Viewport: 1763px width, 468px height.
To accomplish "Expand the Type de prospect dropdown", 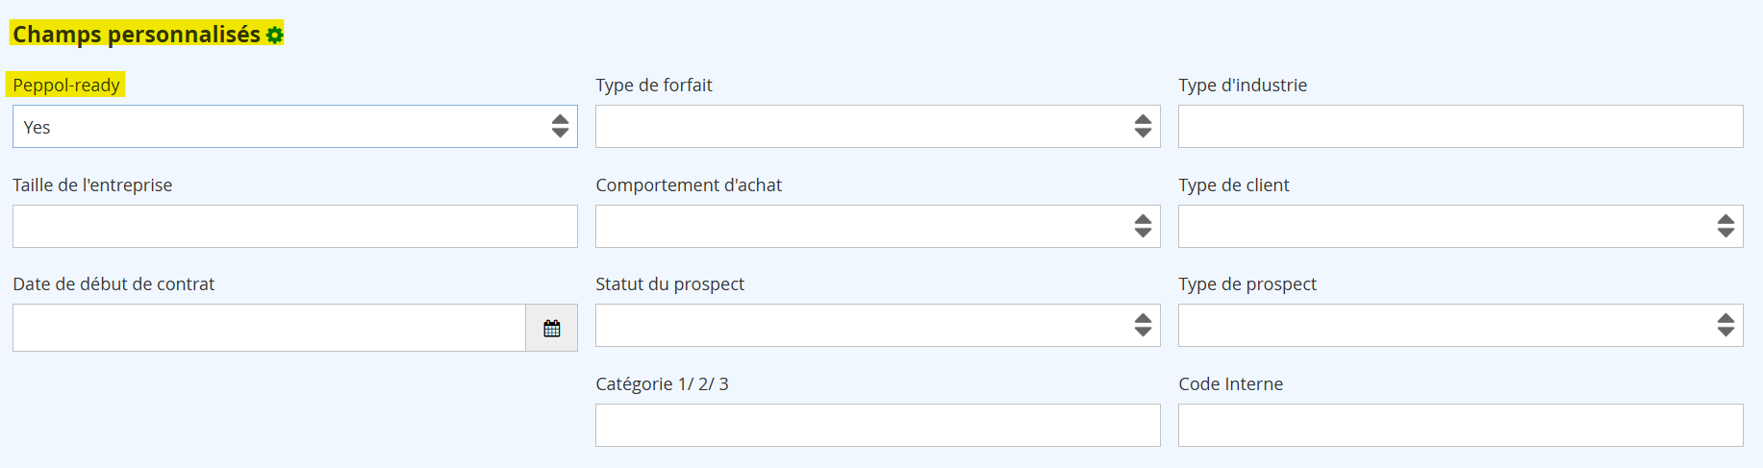I will pyautogui.click(x=1460, y=326).
